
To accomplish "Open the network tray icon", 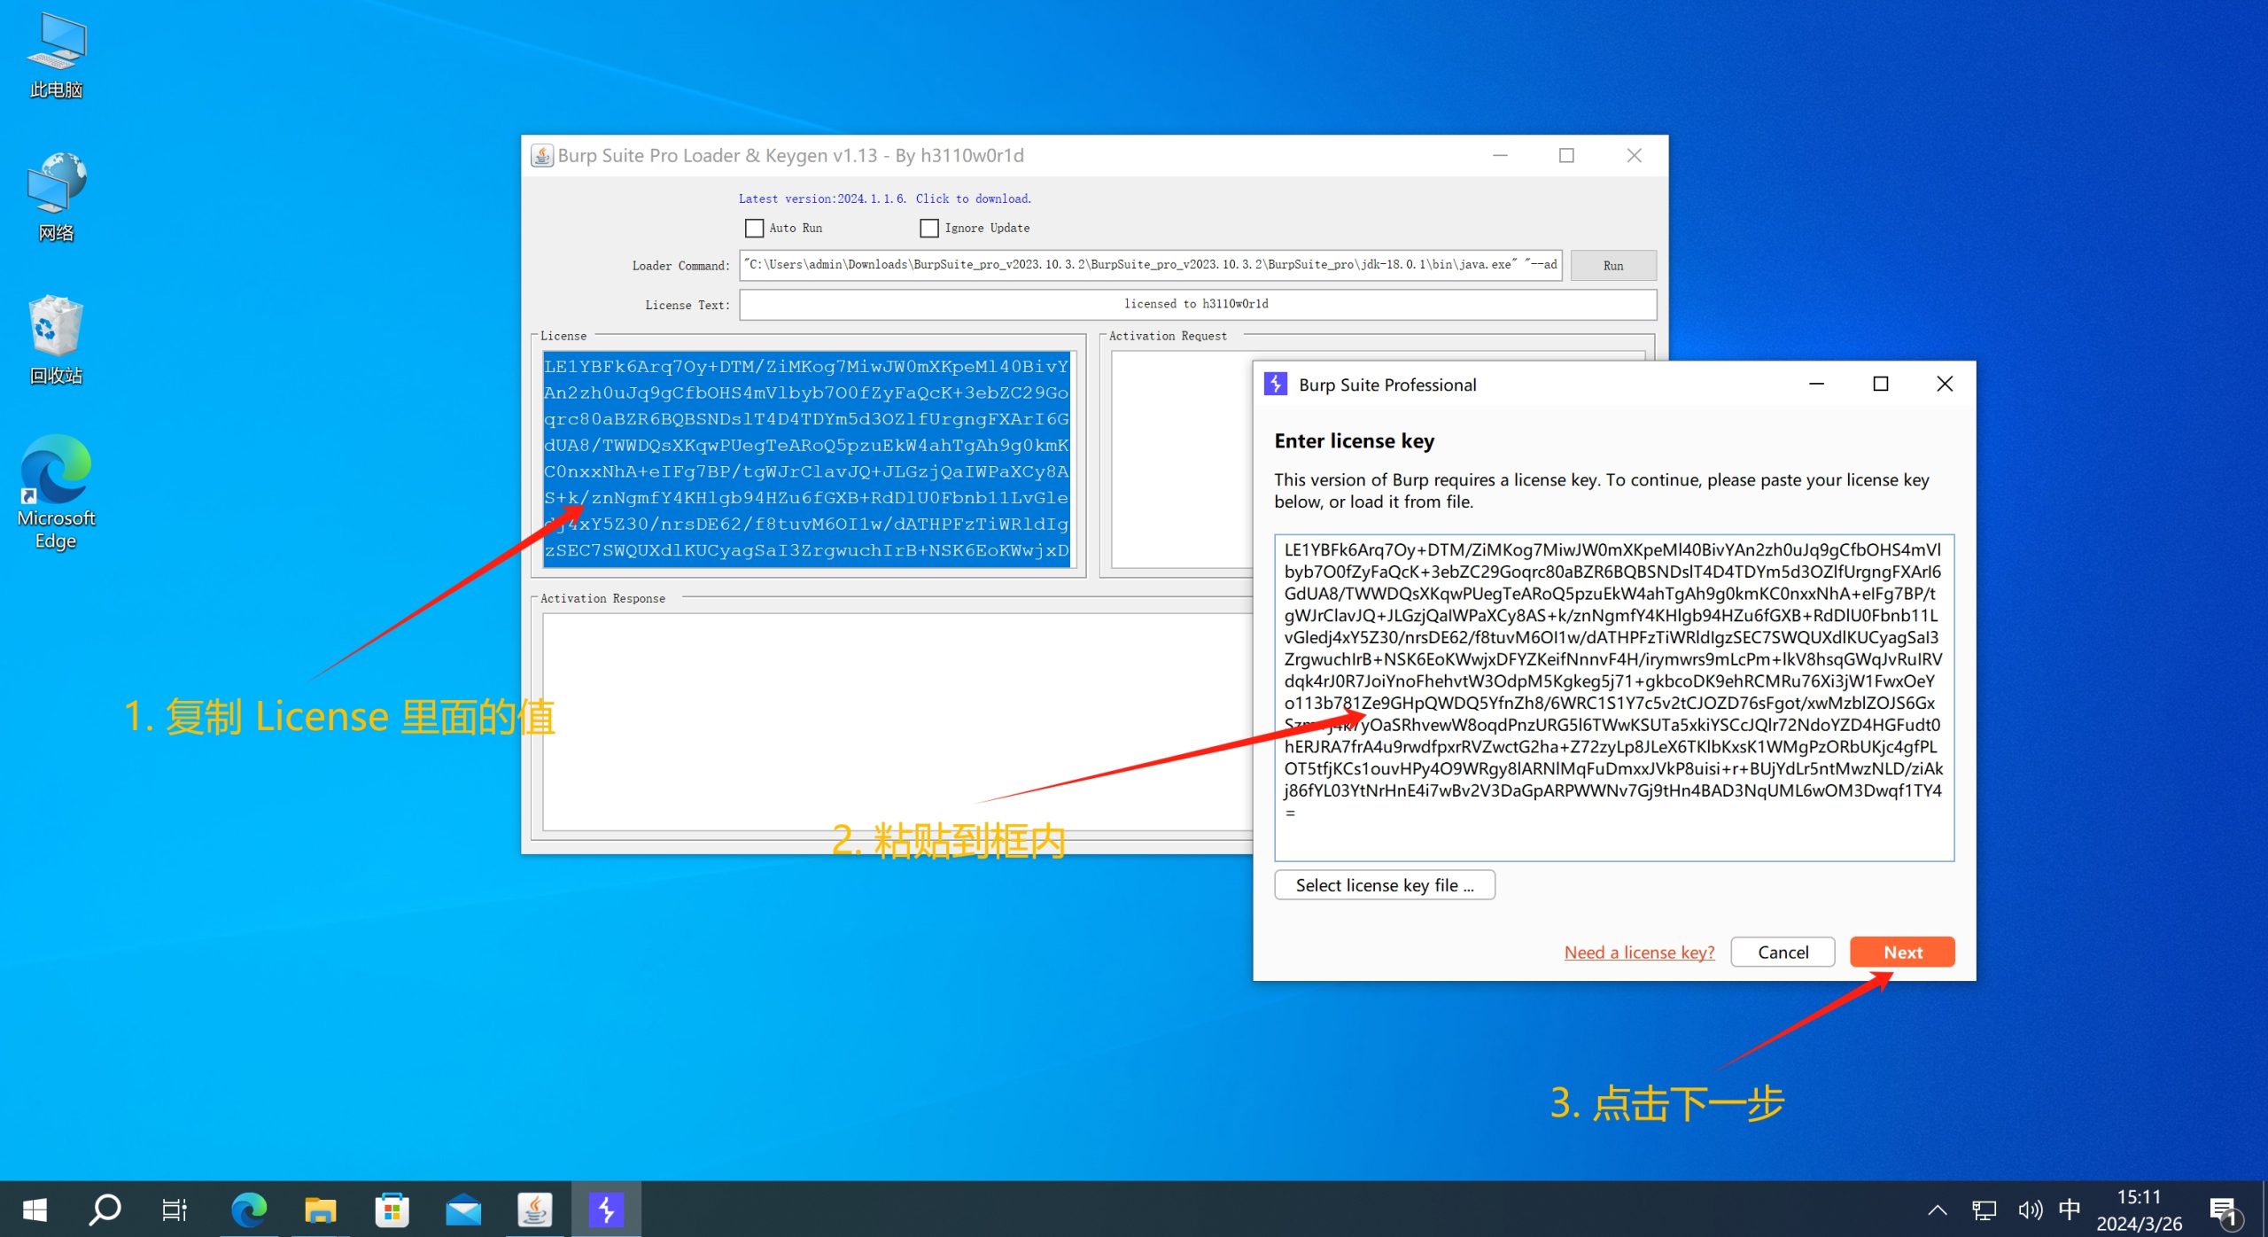I will click(1984, 1210).
